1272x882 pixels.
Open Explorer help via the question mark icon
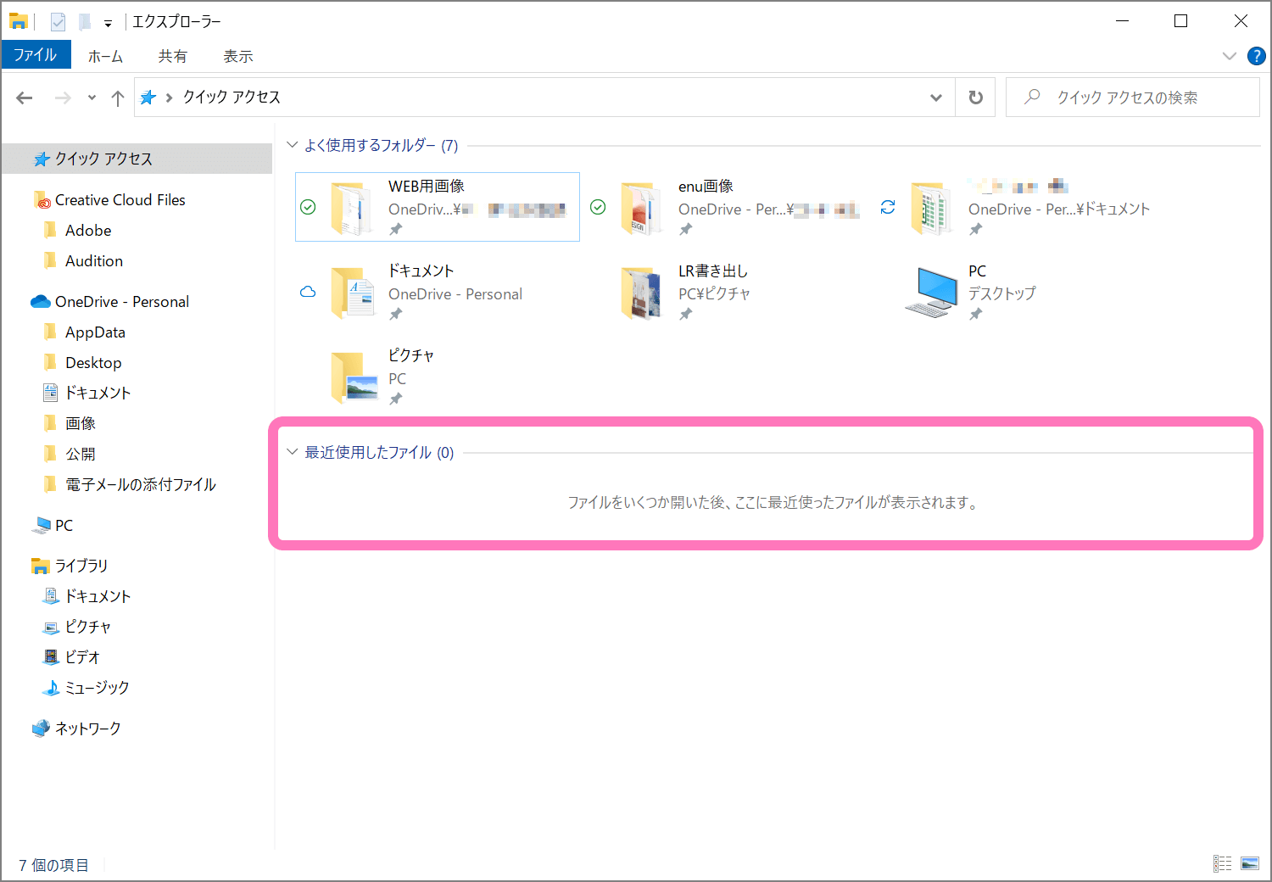click(1257, 55)
